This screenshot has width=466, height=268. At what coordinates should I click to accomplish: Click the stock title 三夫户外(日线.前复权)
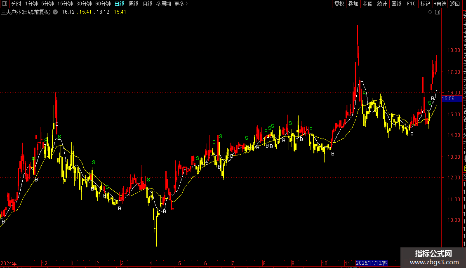click(26, 12)
